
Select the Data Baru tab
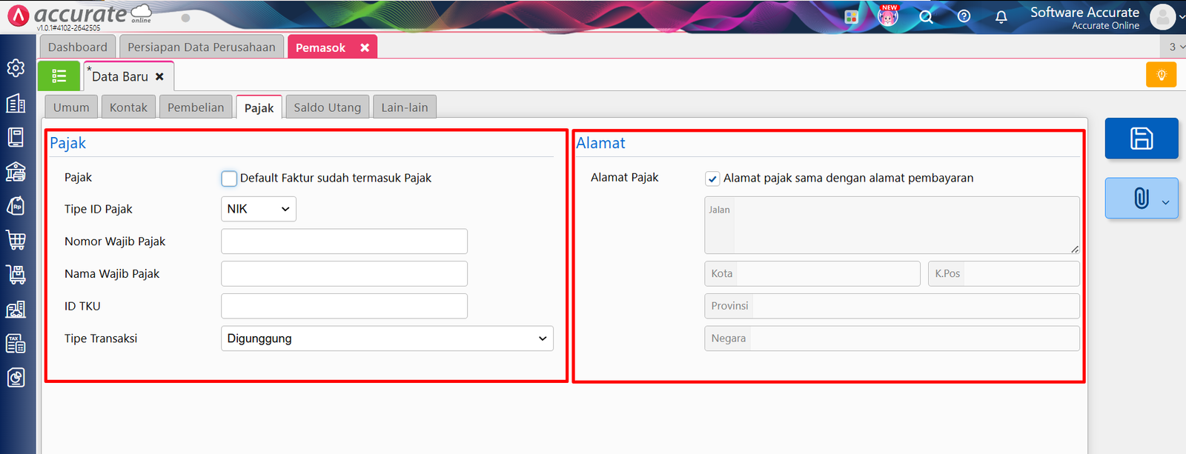coord(120,76)
